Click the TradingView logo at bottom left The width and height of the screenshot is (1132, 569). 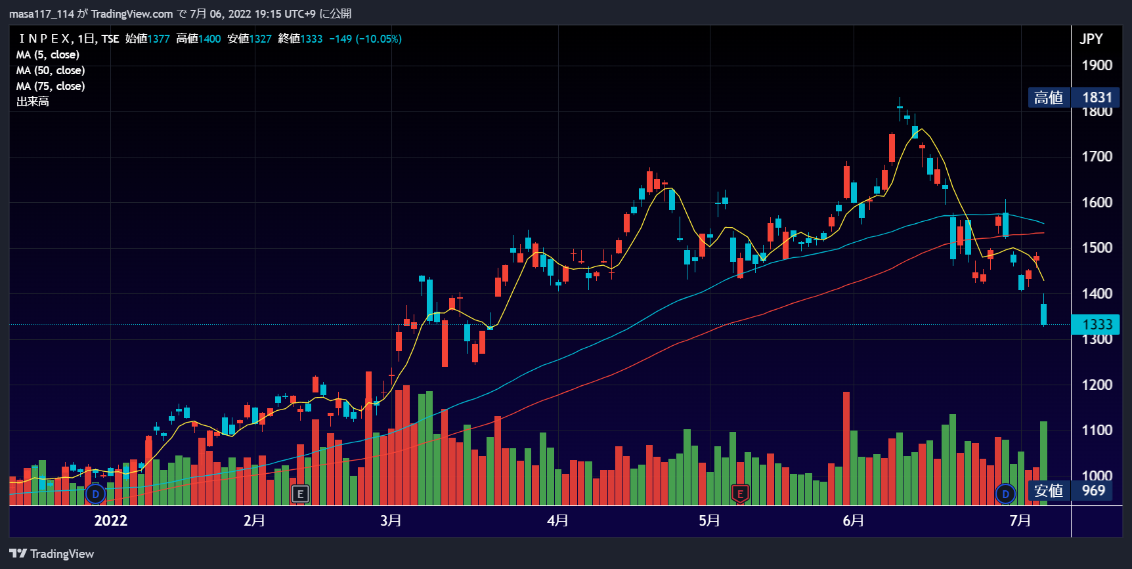click(x=52, y=554)
